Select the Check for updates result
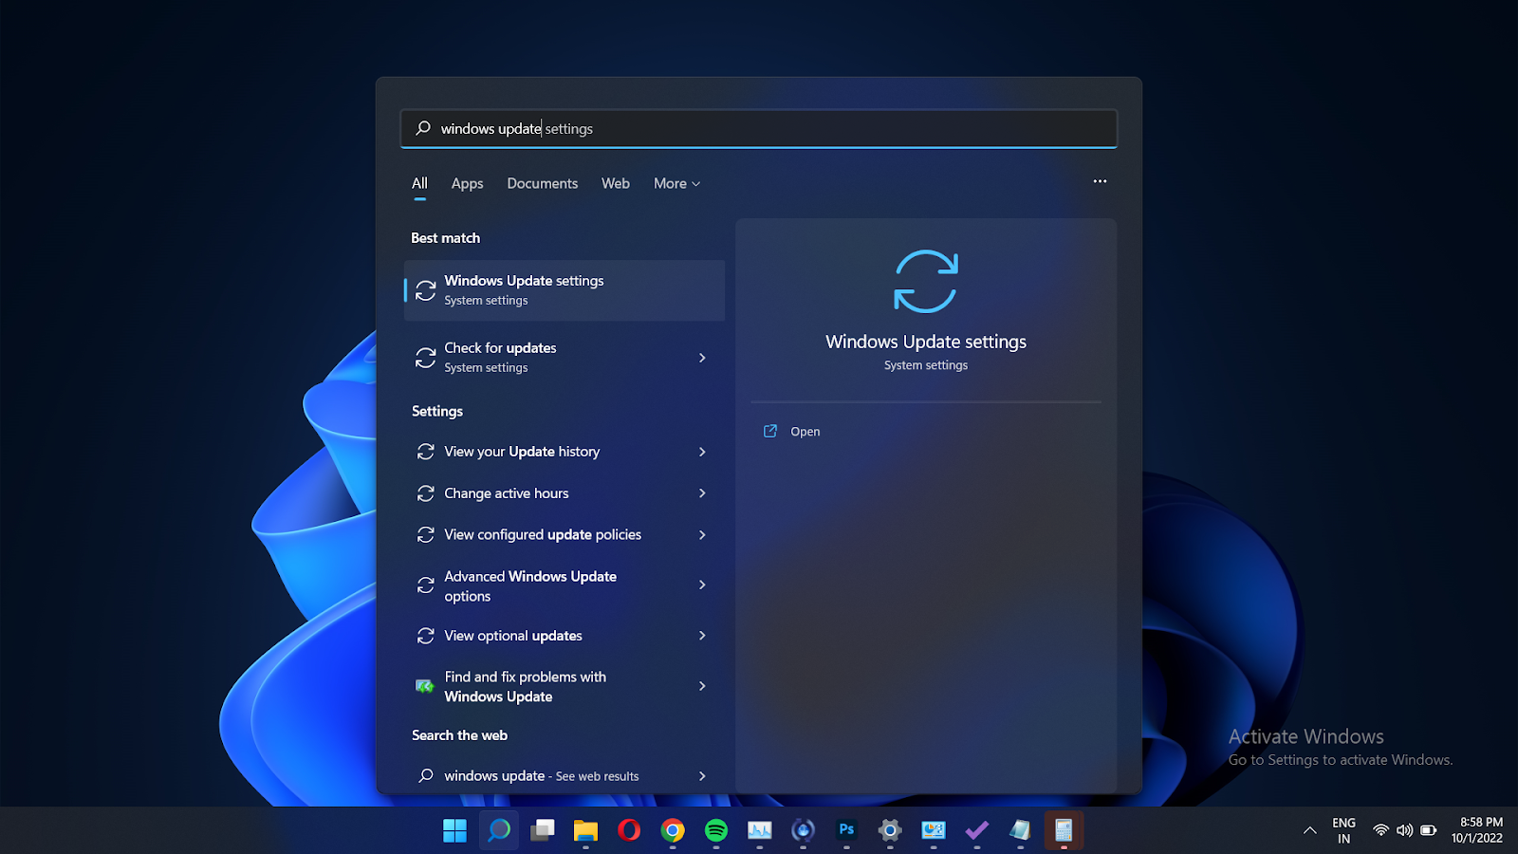This screenshot has width=1518, height=854. coord(565,358)
